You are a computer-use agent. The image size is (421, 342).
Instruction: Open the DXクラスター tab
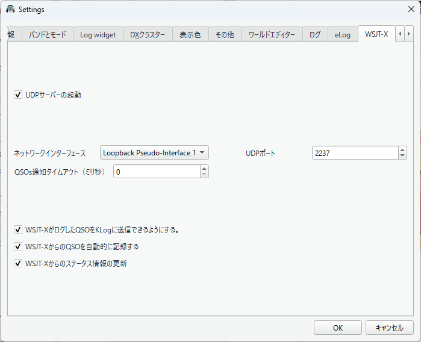click(x=148, y=34)
